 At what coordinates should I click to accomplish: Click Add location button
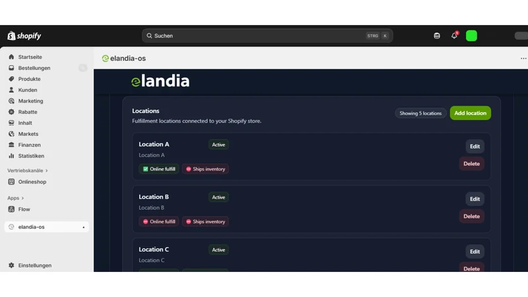pyautogui.click(x=471, y=113)
